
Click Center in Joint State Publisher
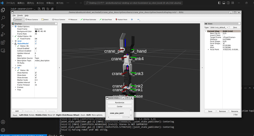(120, 106)
